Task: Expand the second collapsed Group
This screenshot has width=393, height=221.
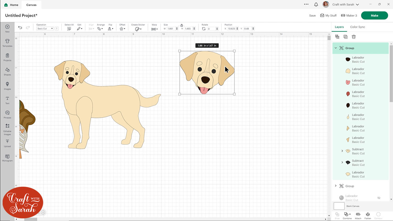Action: point(336,186)
